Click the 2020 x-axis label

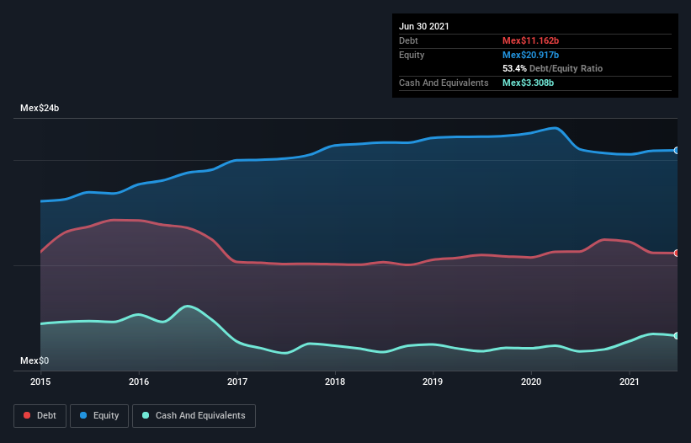531,382
